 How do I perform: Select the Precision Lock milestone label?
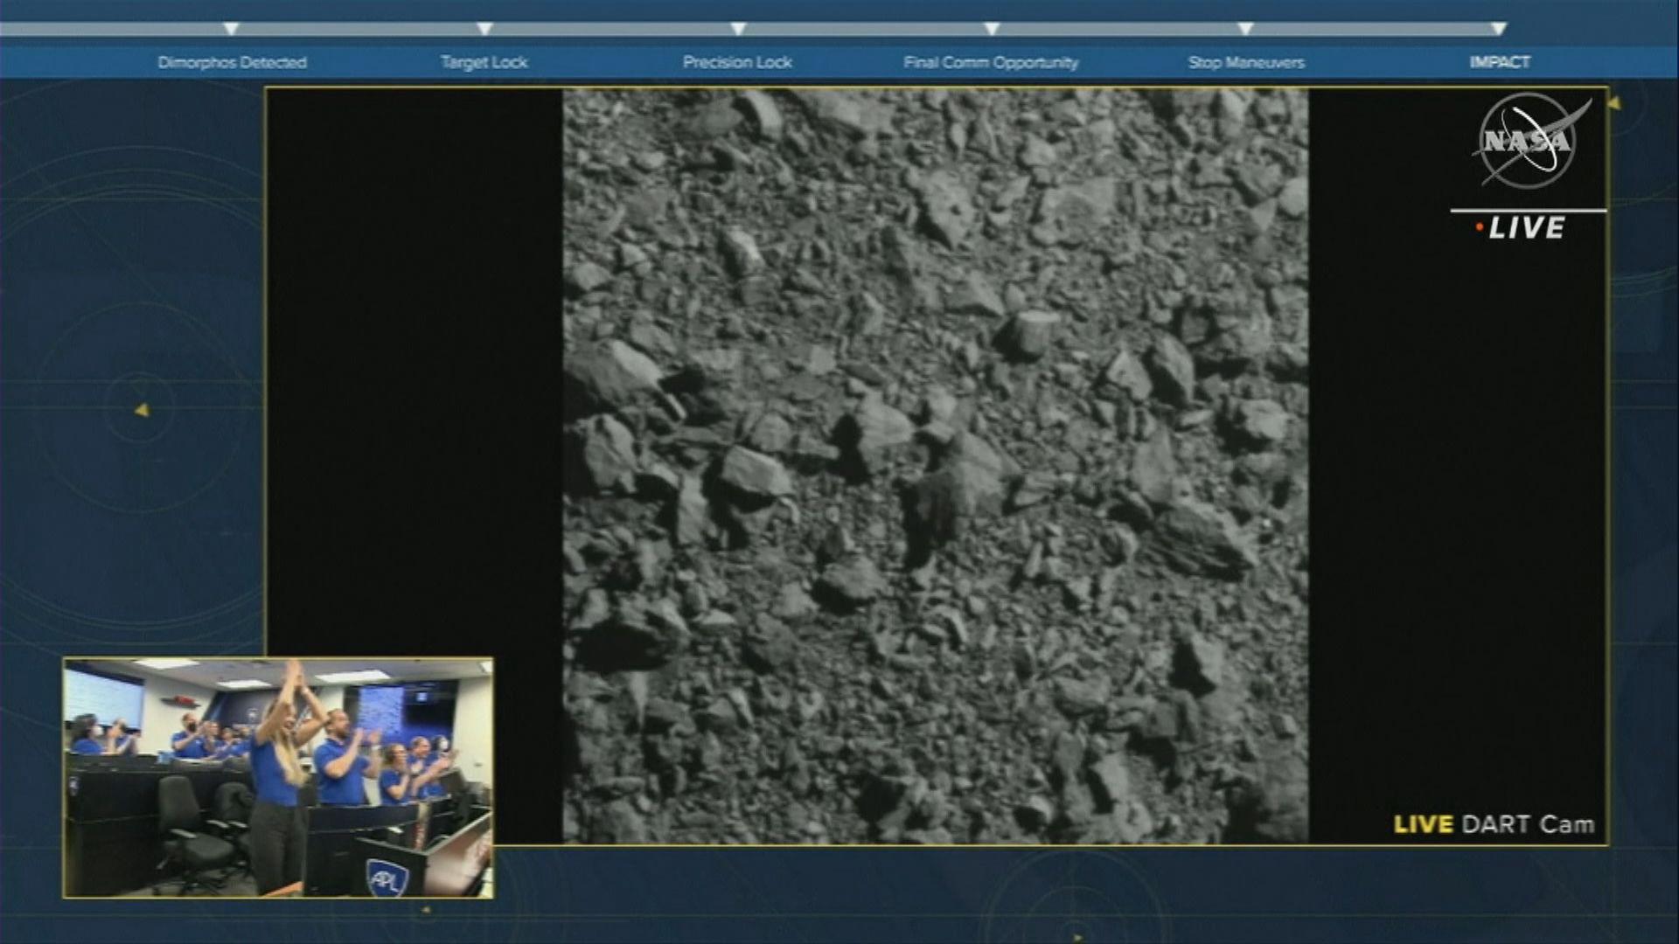click(x=737, y=62)
